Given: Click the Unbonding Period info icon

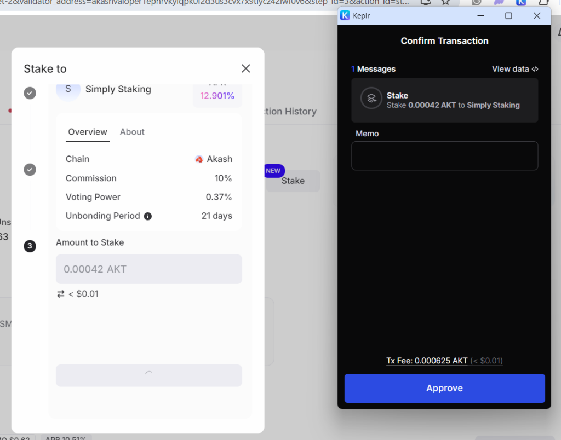Looking at the screenshot, I should click(147, 216).
